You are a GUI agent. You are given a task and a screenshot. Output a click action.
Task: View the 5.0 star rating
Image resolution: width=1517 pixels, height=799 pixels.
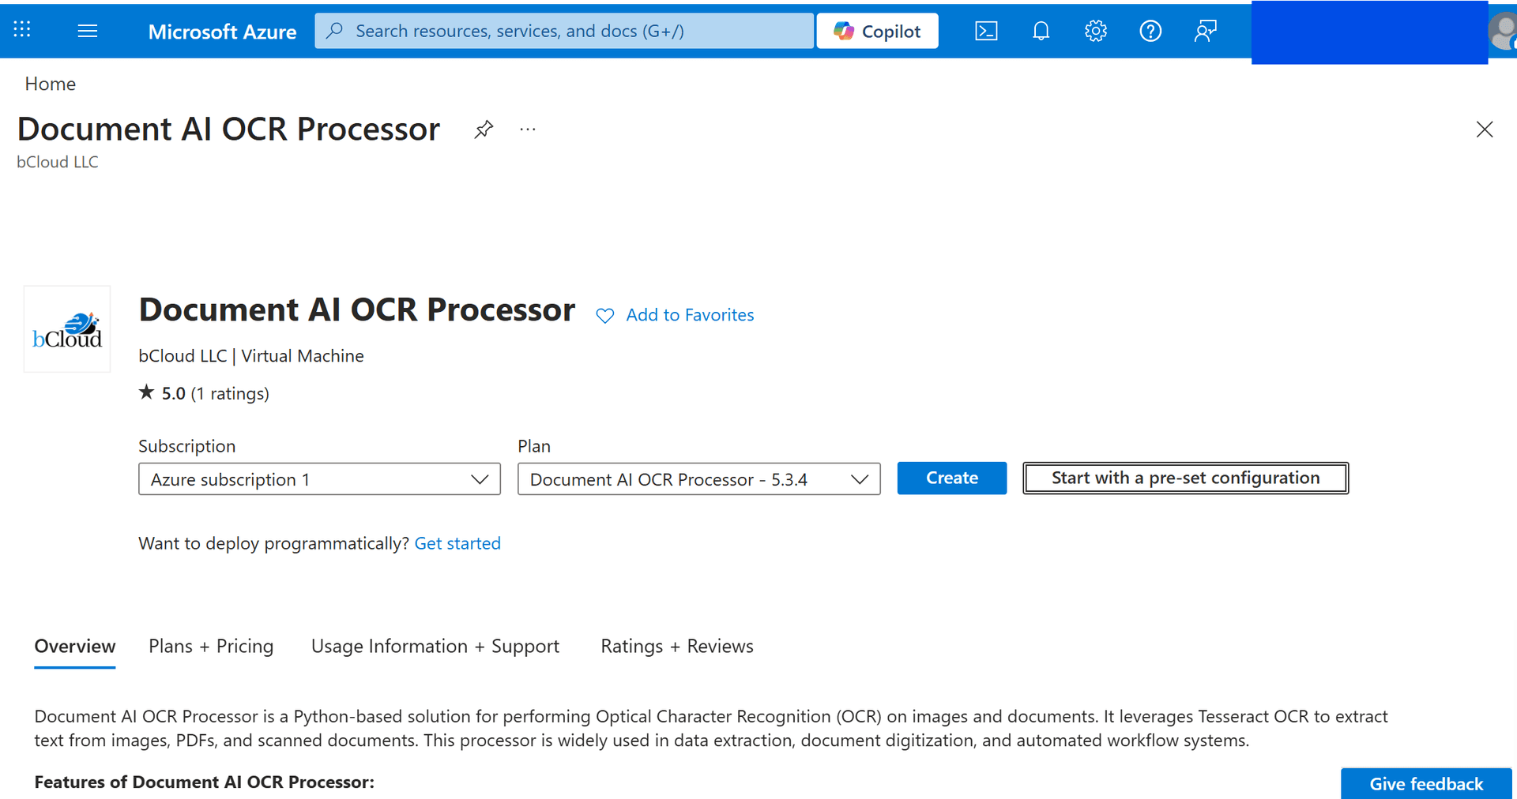pos(203,392)
